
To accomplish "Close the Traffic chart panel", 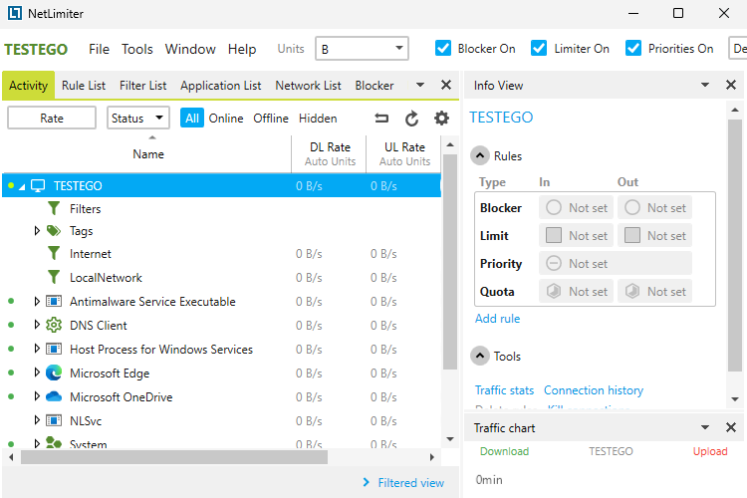I will pos(731,427).
